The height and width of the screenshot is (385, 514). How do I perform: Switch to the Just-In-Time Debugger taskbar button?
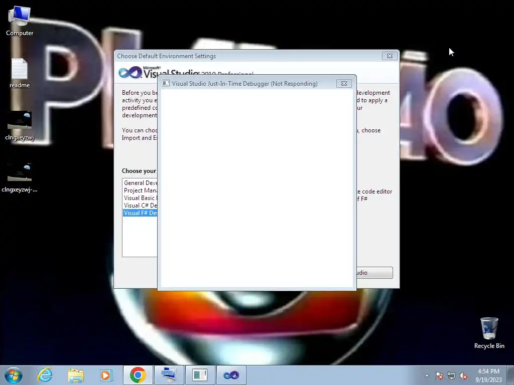(200, 375)
